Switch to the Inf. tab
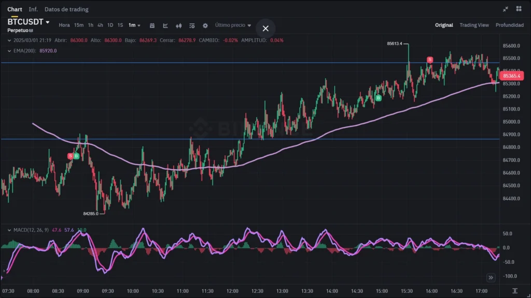531x298 pixels. [33, 9]
